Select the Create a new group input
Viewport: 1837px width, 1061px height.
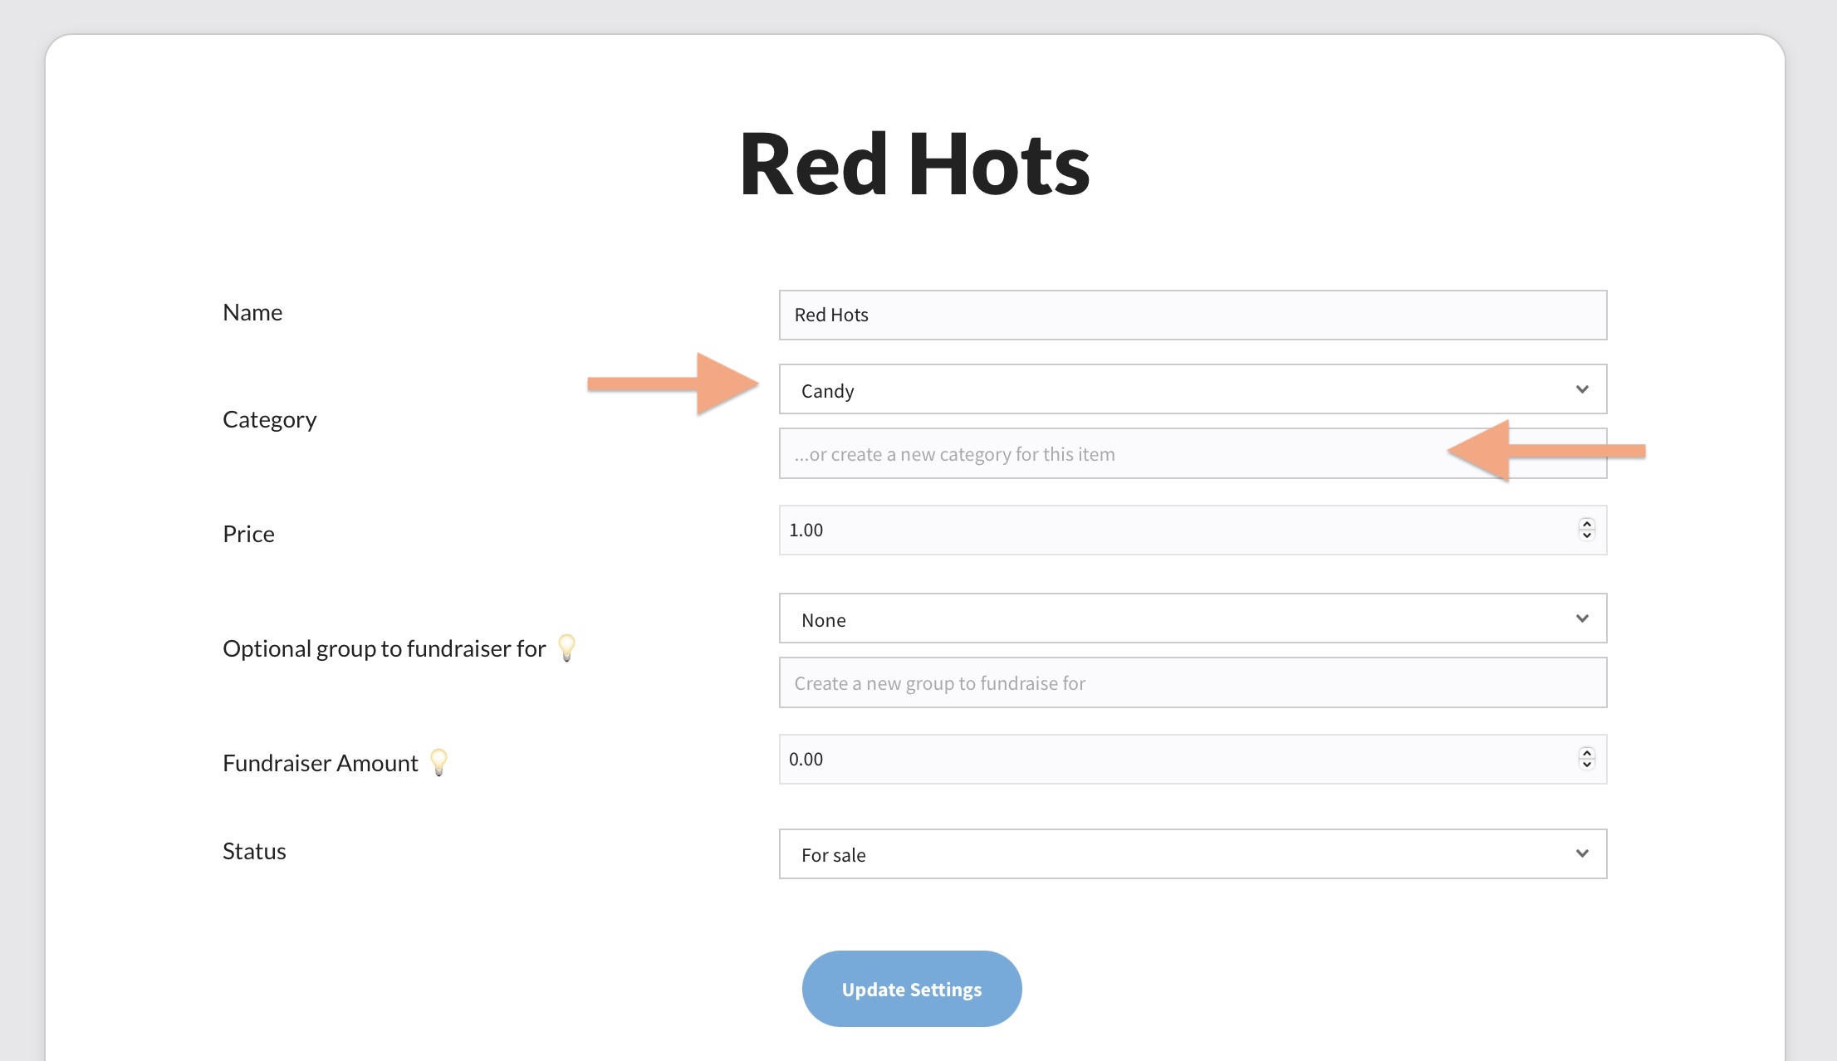(1192, 683)
